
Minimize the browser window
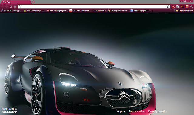point(181,1)
